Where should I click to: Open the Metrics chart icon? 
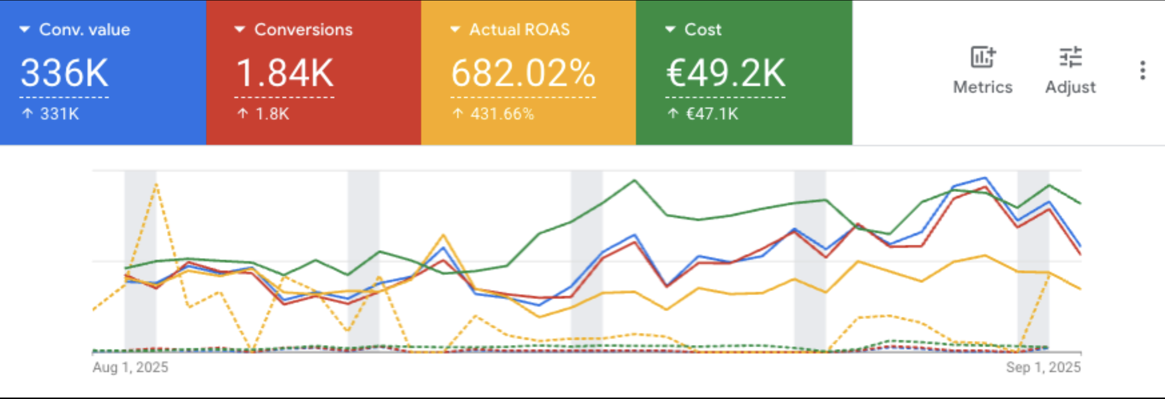point(983,58)
